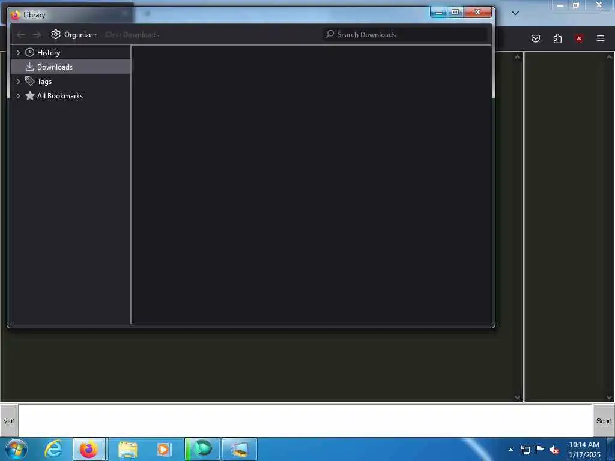Click the network tray icon
The image size is (615, 461).
pyautogui.click(x=526, y=450)
